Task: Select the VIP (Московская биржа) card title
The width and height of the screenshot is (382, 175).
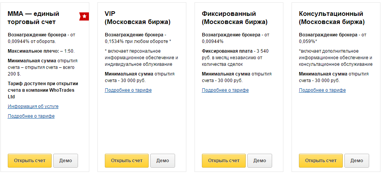Action: (x=138, y=18)
